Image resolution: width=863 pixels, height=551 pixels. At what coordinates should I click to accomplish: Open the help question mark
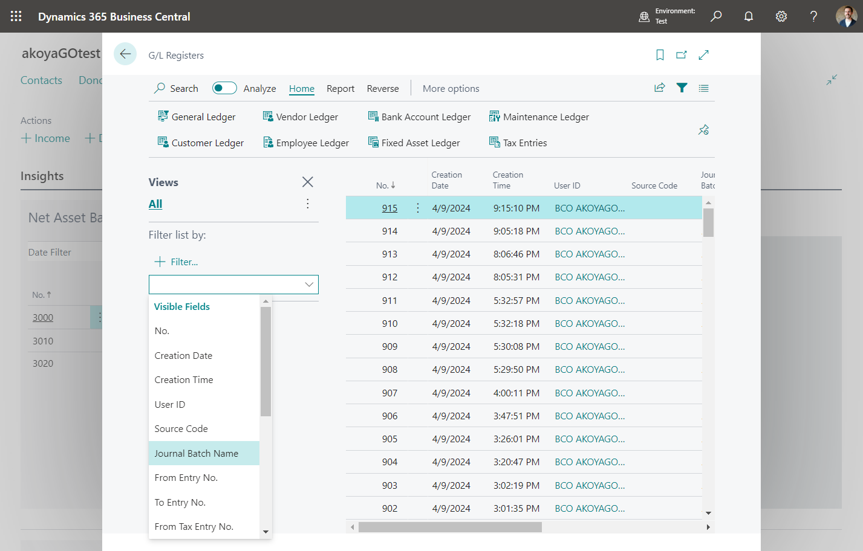coord(813,16)
